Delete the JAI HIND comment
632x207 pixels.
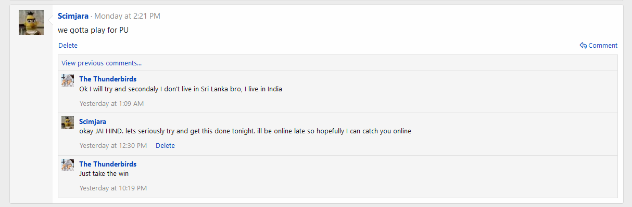pyautogui.click(x=165, y=145)
